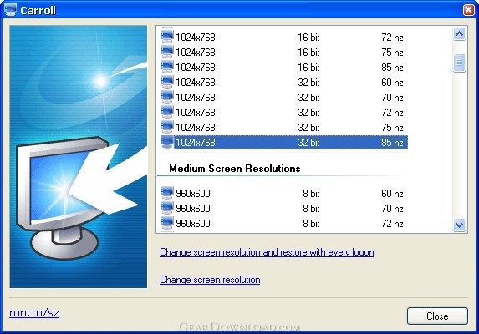Select 1024x768 text in 32 bit 70 hz row
Image resolution: width=479 pixels, height=334 pixels.
196,98
